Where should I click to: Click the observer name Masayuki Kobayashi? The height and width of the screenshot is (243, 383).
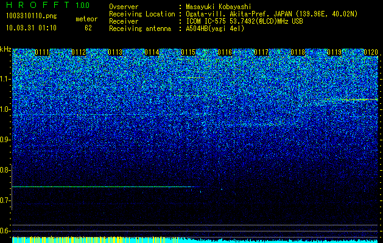pyautogui.click(x=219, y=7)
